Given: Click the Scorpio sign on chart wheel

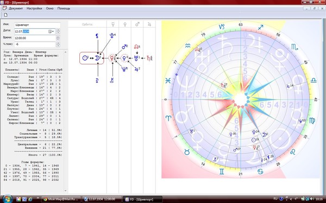Looking at the screenshot, I should pyautogui.click(x=294, y=47).
